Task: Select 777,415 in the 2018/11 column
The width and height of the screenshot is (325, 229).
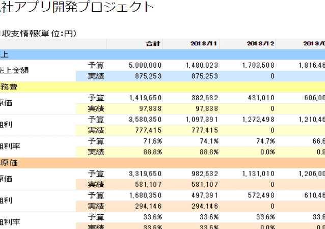Action: 205,130
